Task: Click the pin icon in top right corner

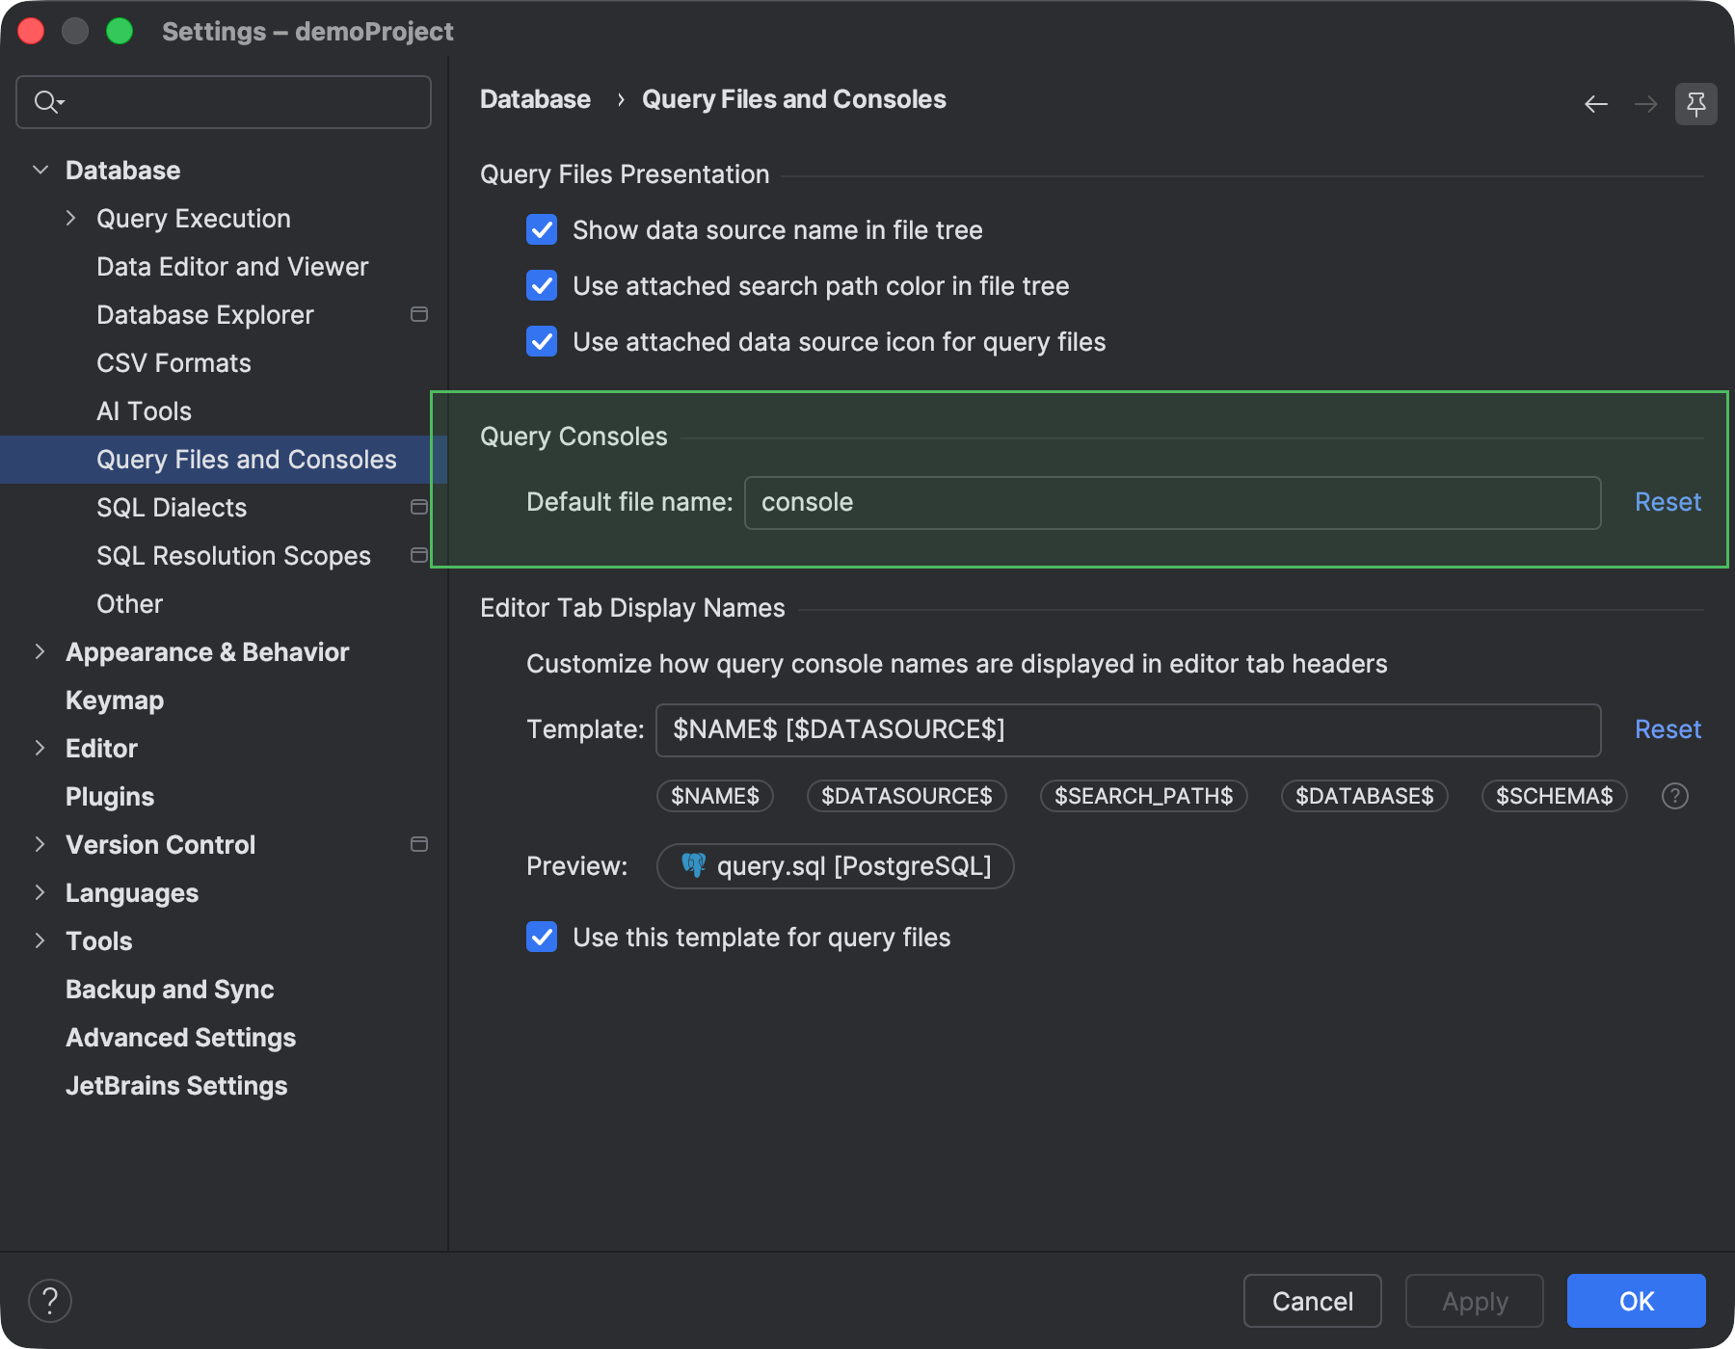Action: (x=1696, y=104)
